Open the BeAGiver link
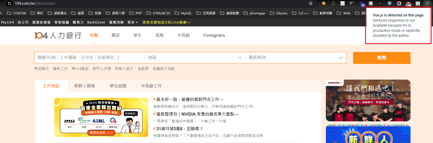433x143 pixels. pyautogui.click(x=96, y=22)
